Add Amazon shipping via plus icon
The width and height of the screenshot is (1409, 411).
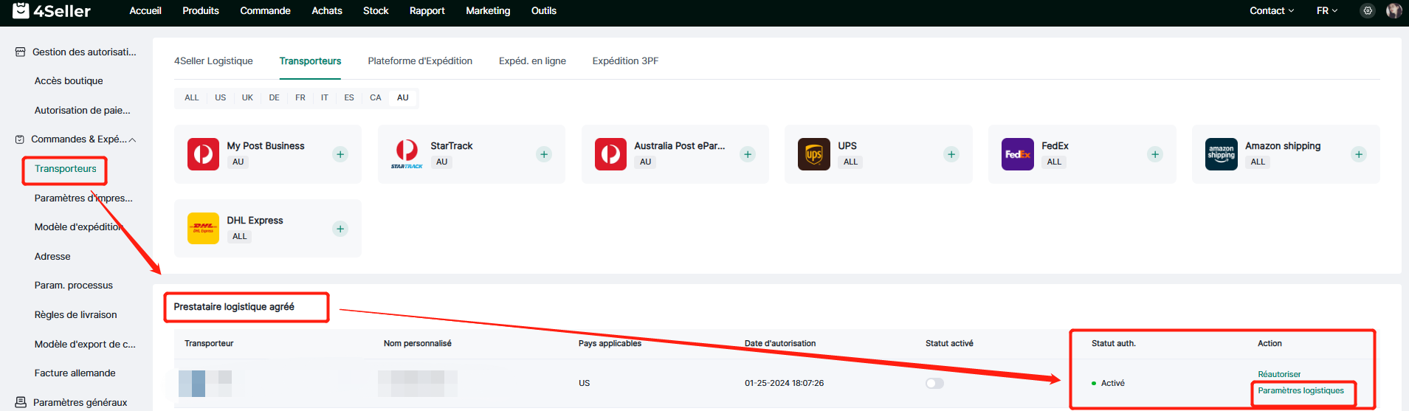pyautogui.click(x=1358, y=154)
